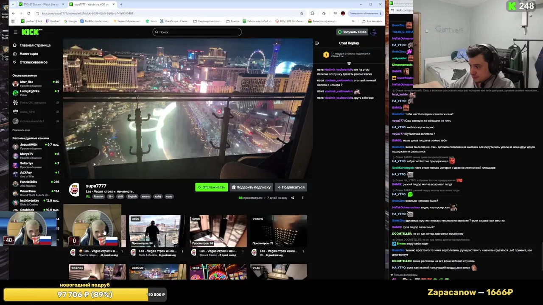Select the Russian tag
Viewport: 543px width, 305px height.
(x=98, y=197)
